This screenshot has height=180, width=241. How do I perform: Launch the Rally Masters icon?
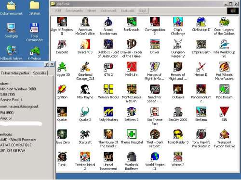coord(108,112)
